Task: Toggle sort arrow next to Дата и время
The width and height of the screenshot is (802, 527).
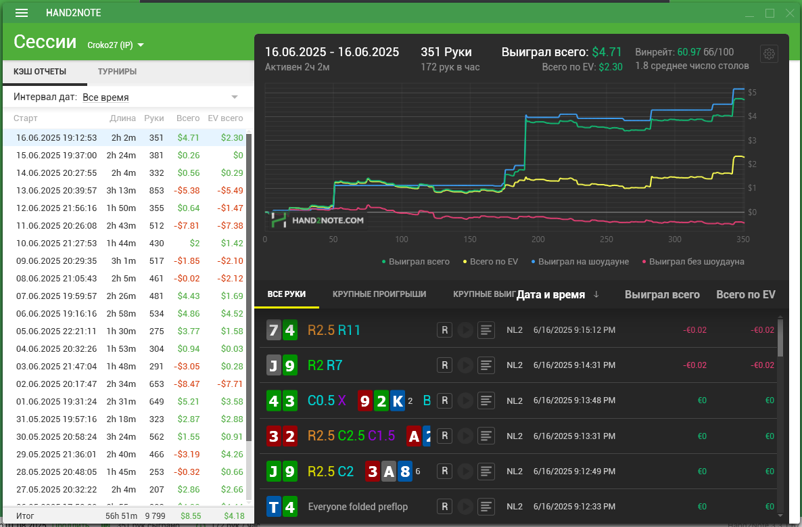Action: [596, 294]
